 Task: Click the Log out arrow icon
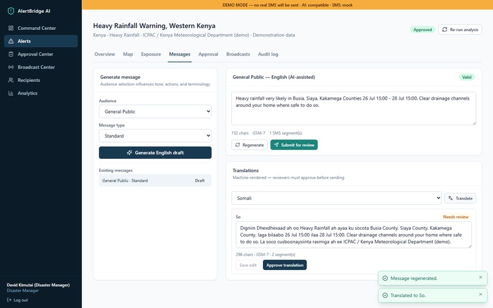coord(9,300)
